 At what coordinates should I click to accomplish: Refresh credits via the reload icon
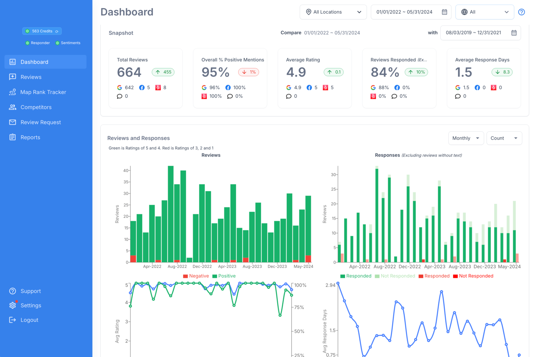(x=57, y=31)
